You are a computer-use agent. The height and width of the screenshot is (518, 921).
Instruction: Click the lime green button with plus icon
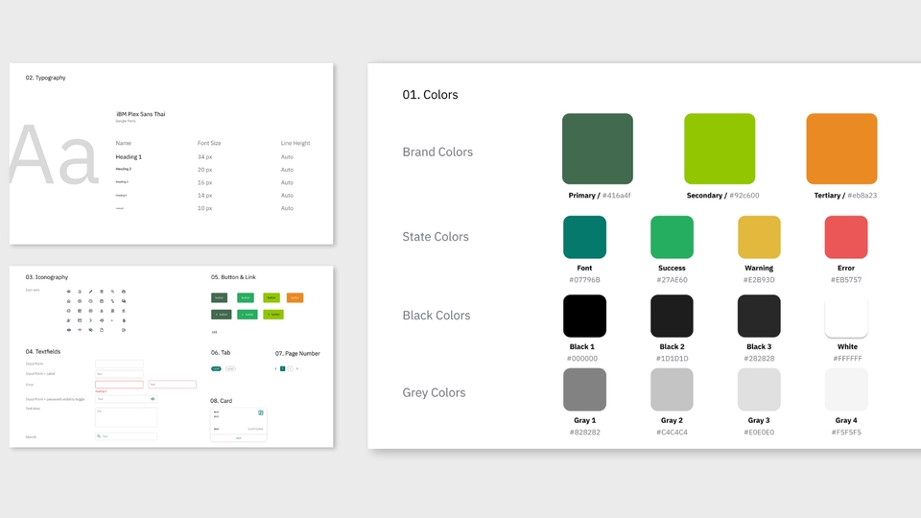pos(272,314)
